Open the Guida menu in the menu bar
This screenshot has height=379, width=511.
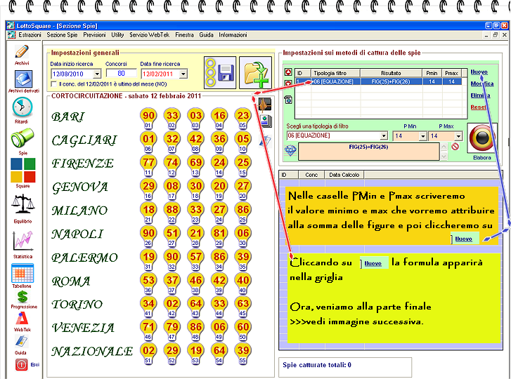[x=206, y=35]
